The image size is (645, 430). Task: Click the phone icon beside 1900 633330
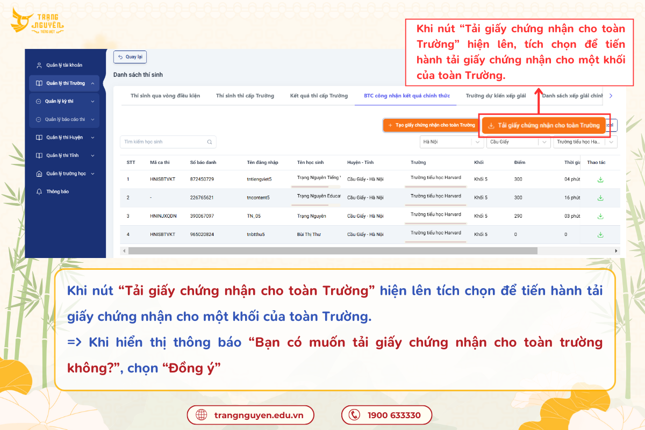click(354, 415)
